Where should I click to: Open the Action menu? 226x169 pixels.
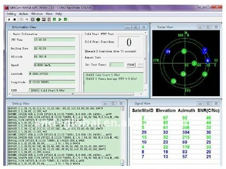(x=24, y=14)
